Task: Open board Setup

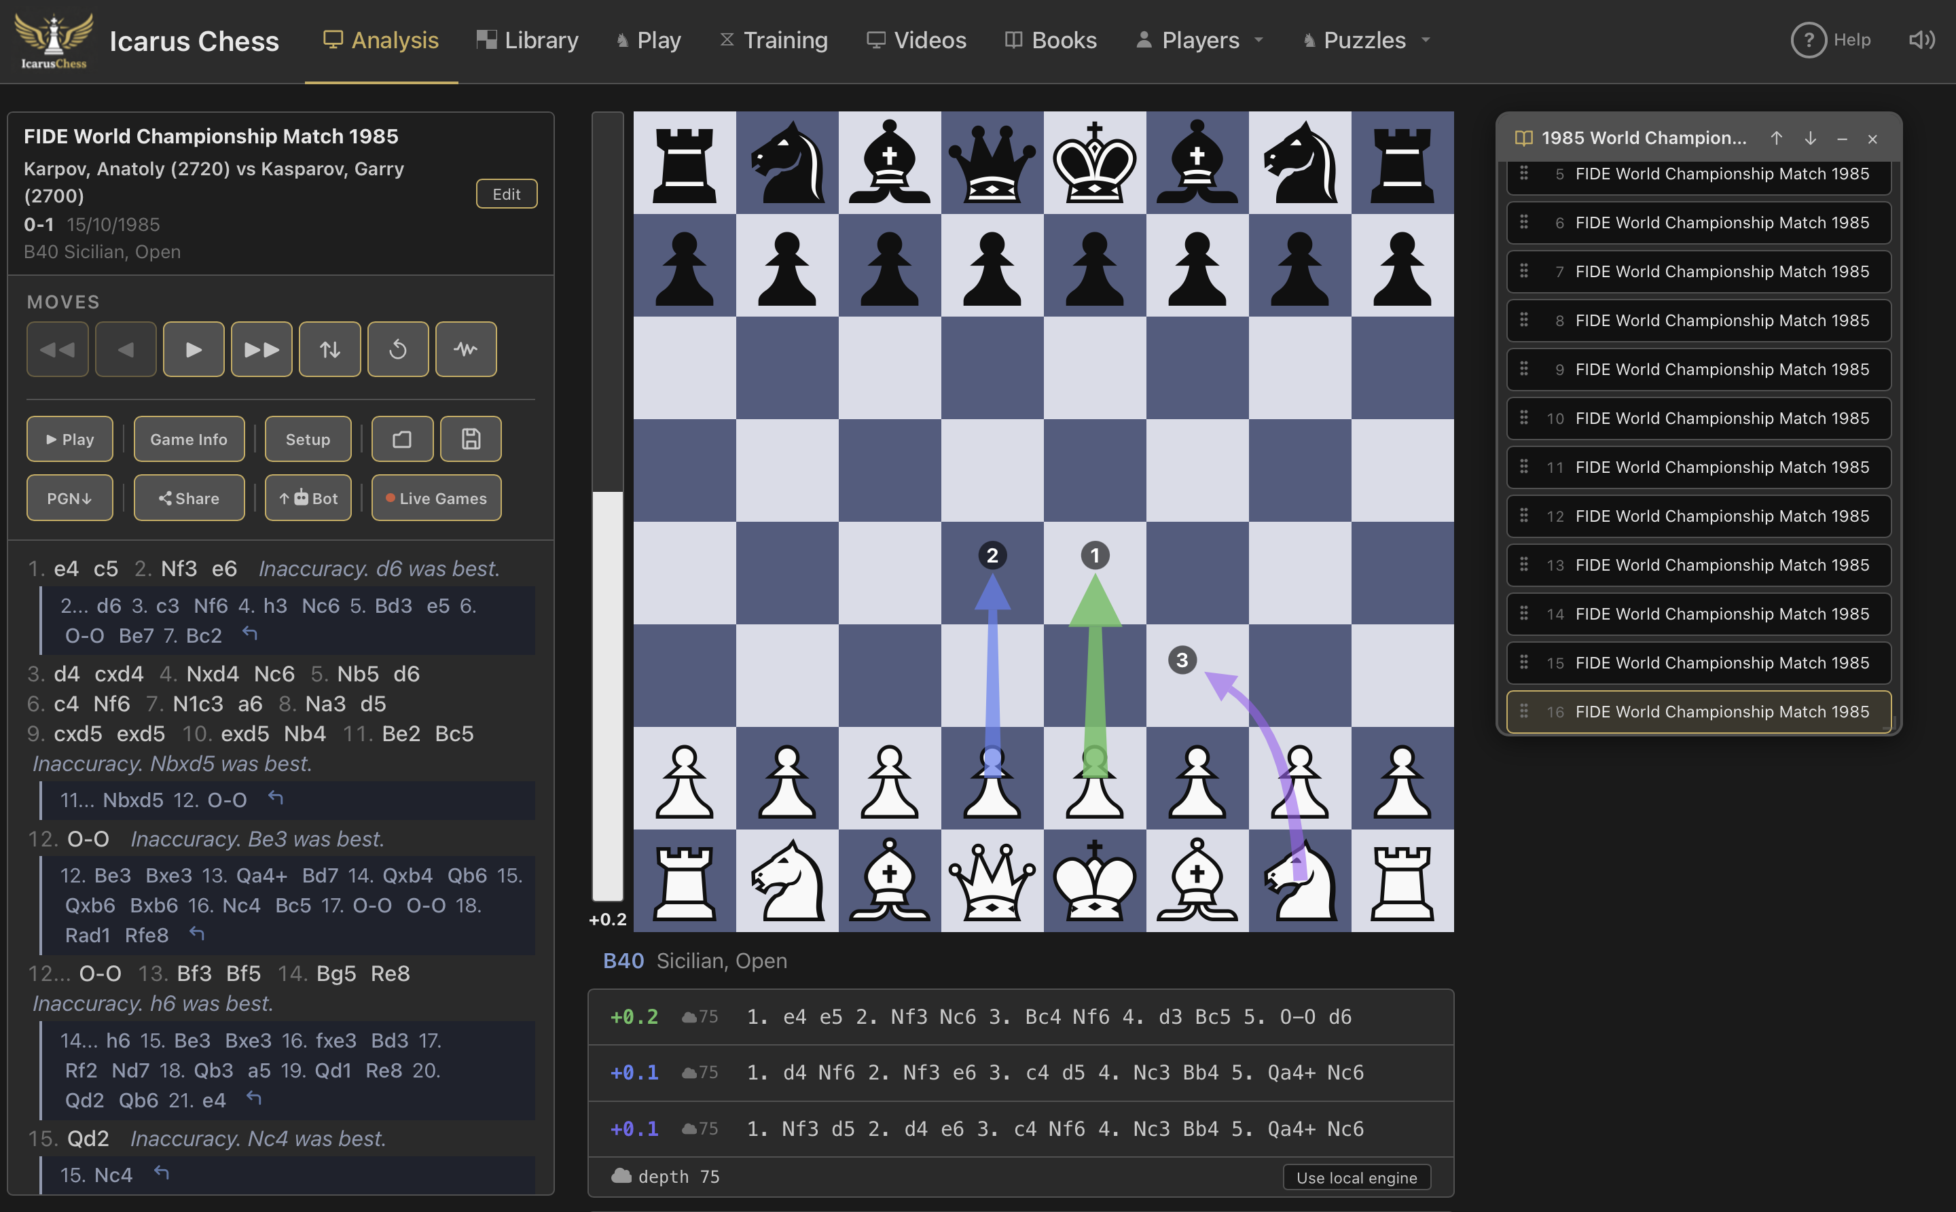Action: [308, 440]
